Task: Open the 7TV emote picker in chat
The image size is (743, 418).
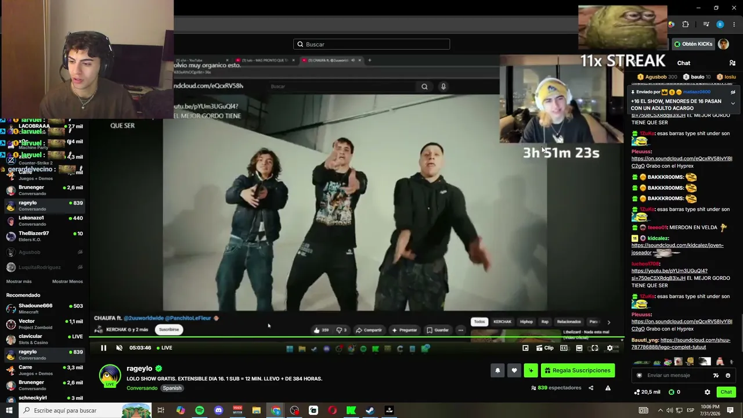Action: point(716,375)
